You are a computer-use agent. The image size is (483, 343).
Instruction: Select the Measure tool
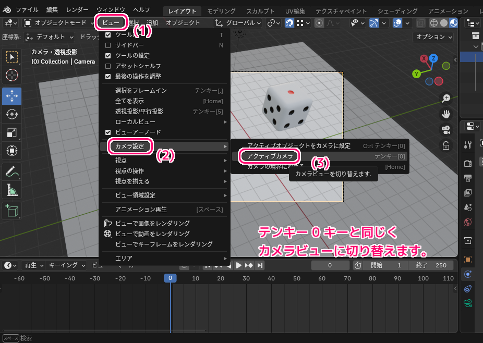click(13, 190)
